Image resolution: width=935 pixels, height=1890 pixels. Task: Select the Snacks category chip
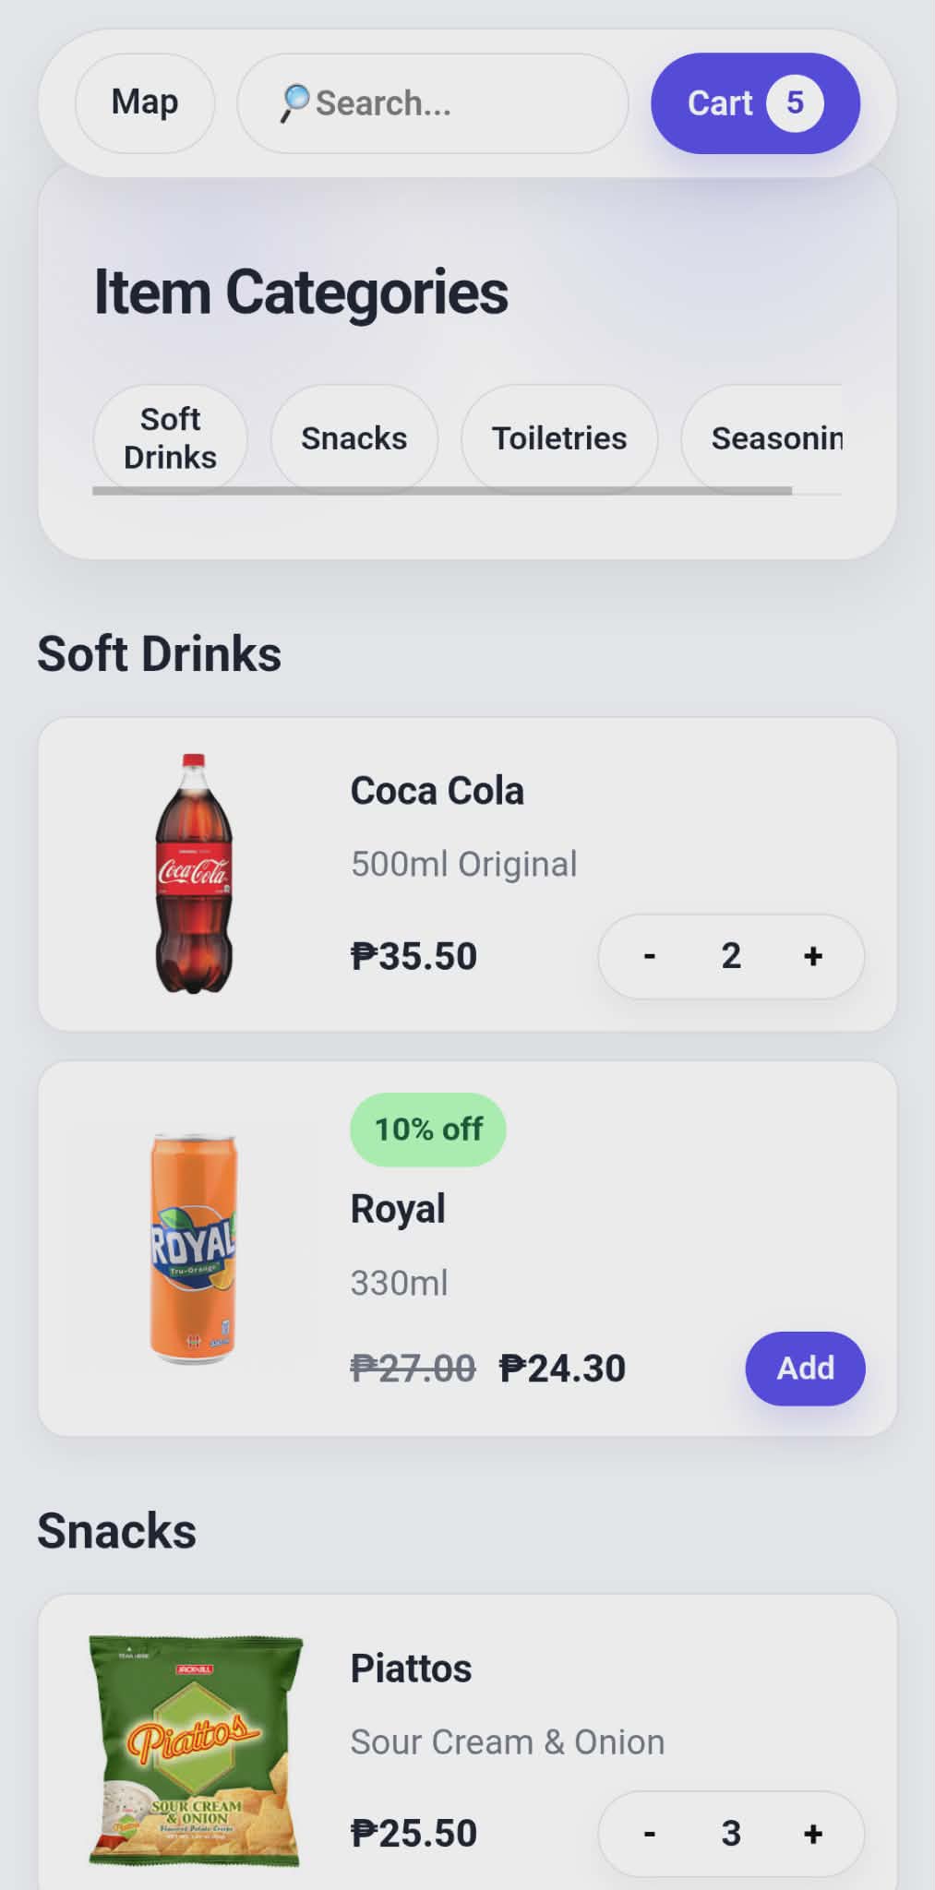tap(354, 438)
